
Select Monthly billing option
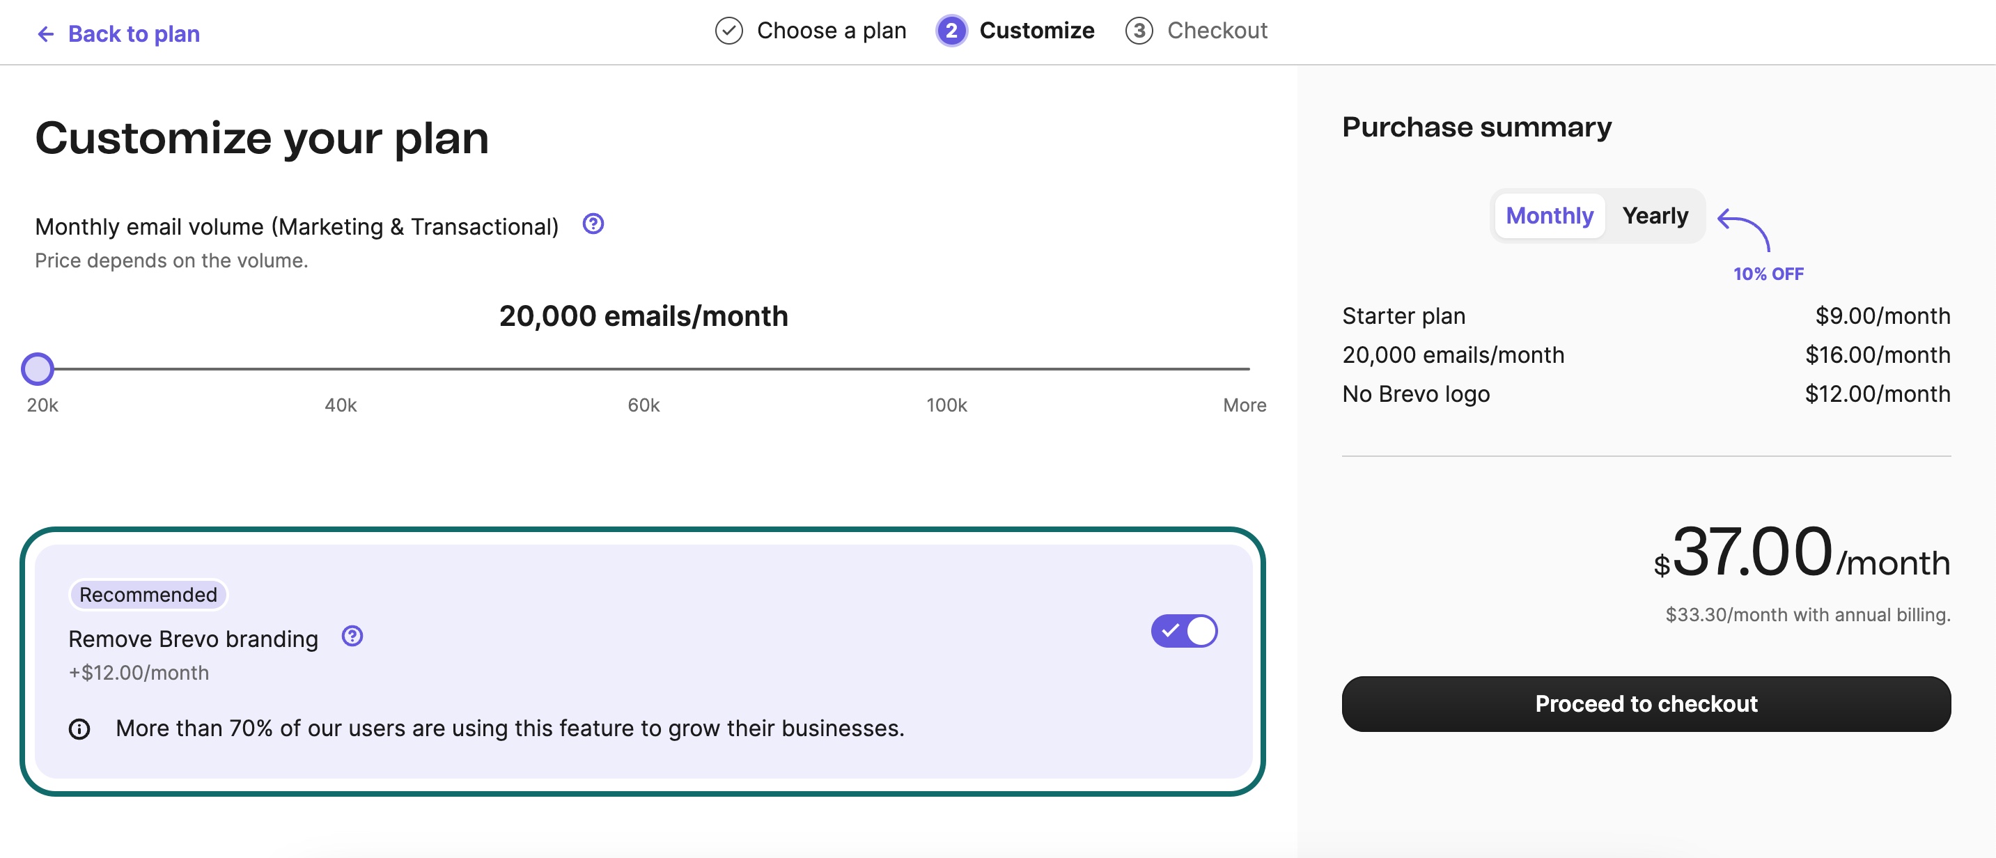[x=1549, y=215]
